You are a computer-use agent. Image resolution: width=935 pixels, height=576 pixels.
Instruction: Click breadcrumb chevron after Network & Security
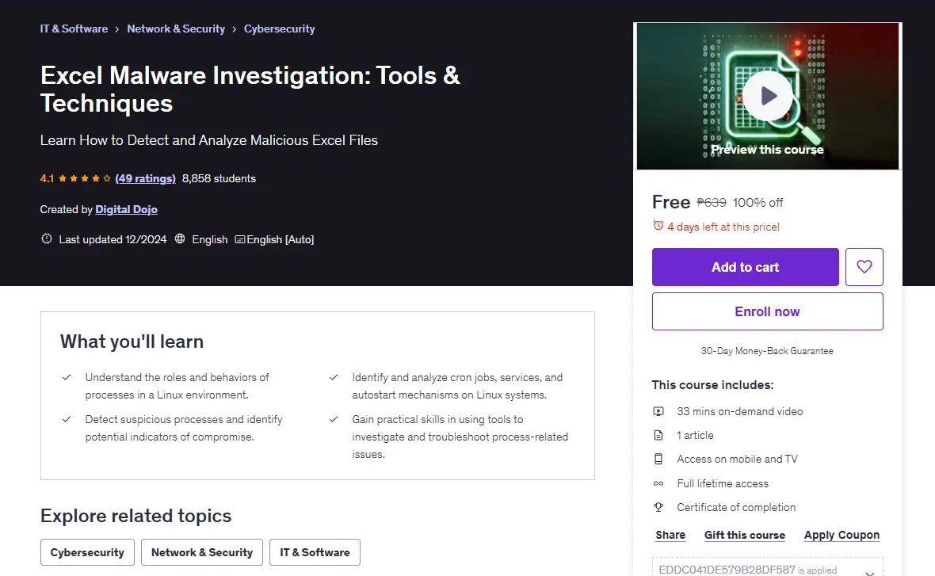[x=235, y=29]
